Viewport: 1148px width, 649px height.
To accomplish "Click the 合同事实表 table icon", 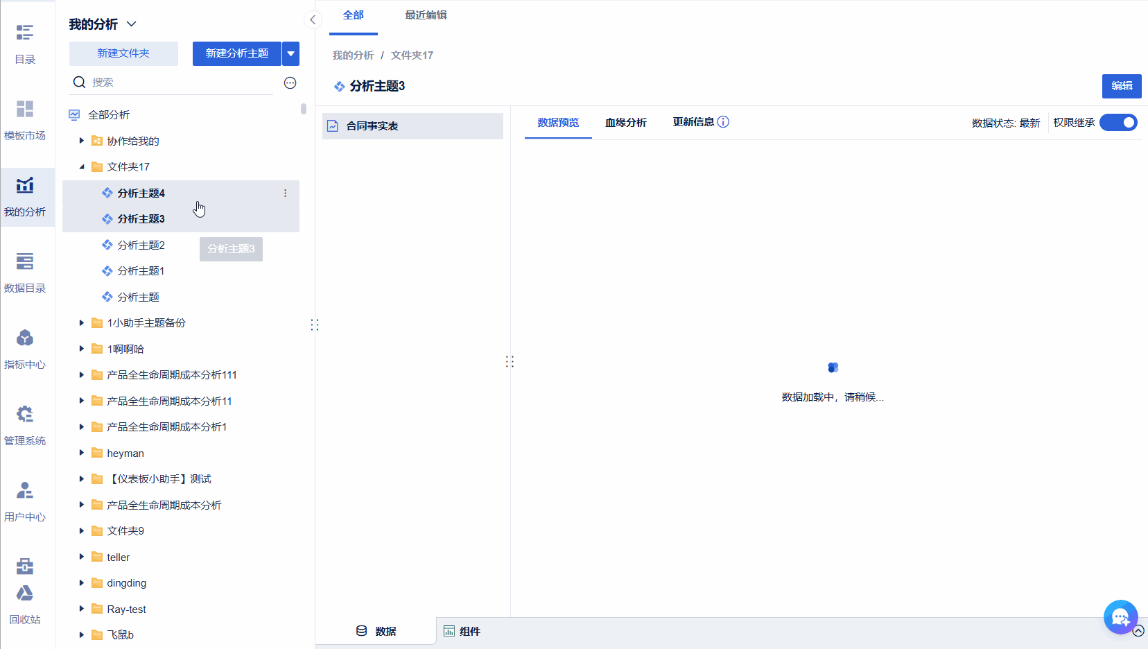I will (x=333, y=126).
